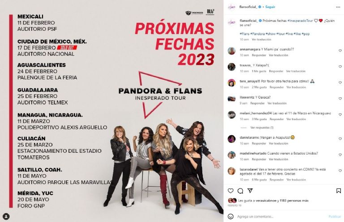This screenshot has height=222, width=344.
Task: Show translation of the post caption
Action: coord(261,40)
